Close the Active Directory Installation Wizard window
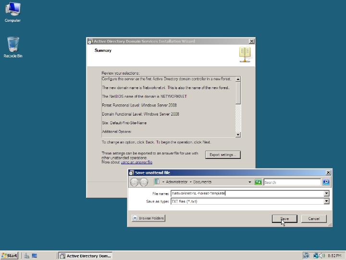346x260 pixels. (251, 41)
